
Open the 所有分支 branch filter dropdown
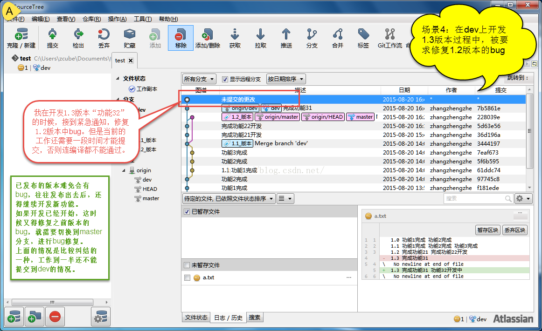tap(200, 79)
